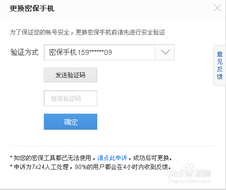
Task: Click the 更换密保手机 dialog title
Action: [x=32, y=8]
